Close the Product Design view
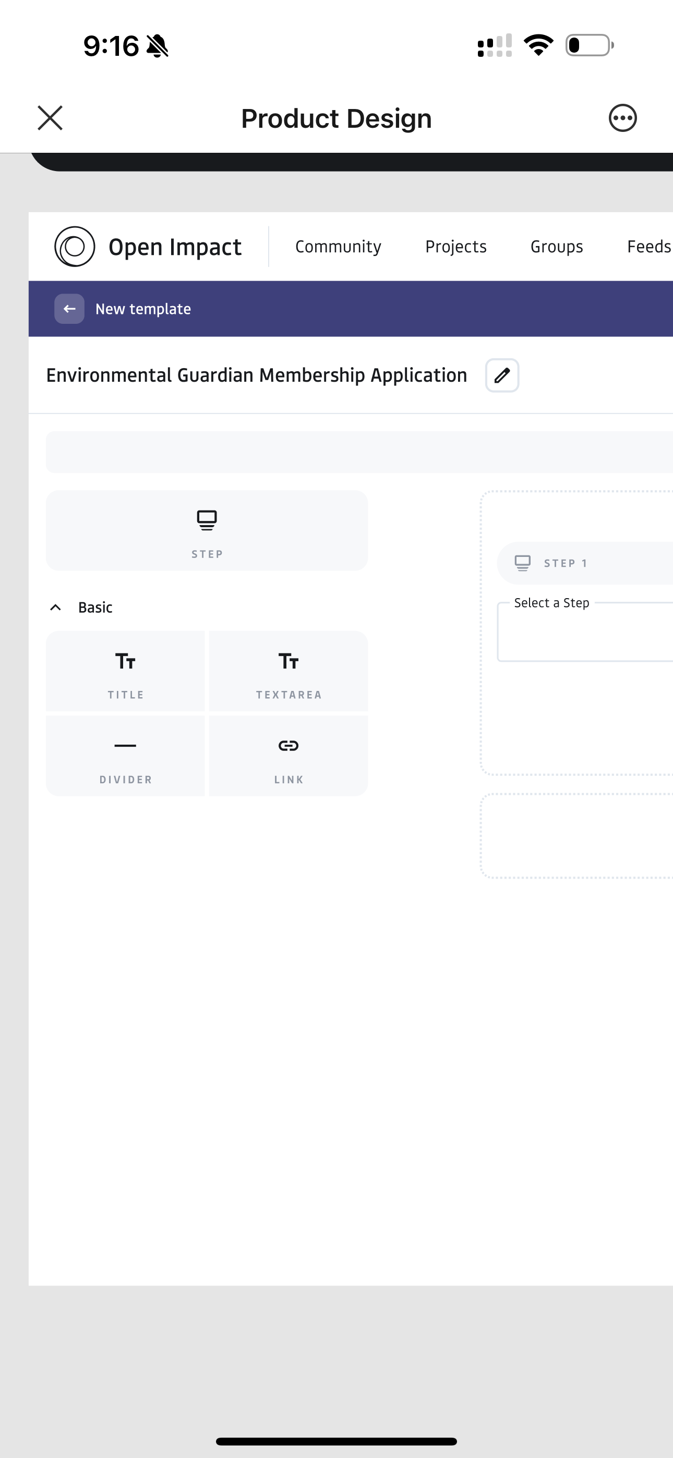 (50, 118)
